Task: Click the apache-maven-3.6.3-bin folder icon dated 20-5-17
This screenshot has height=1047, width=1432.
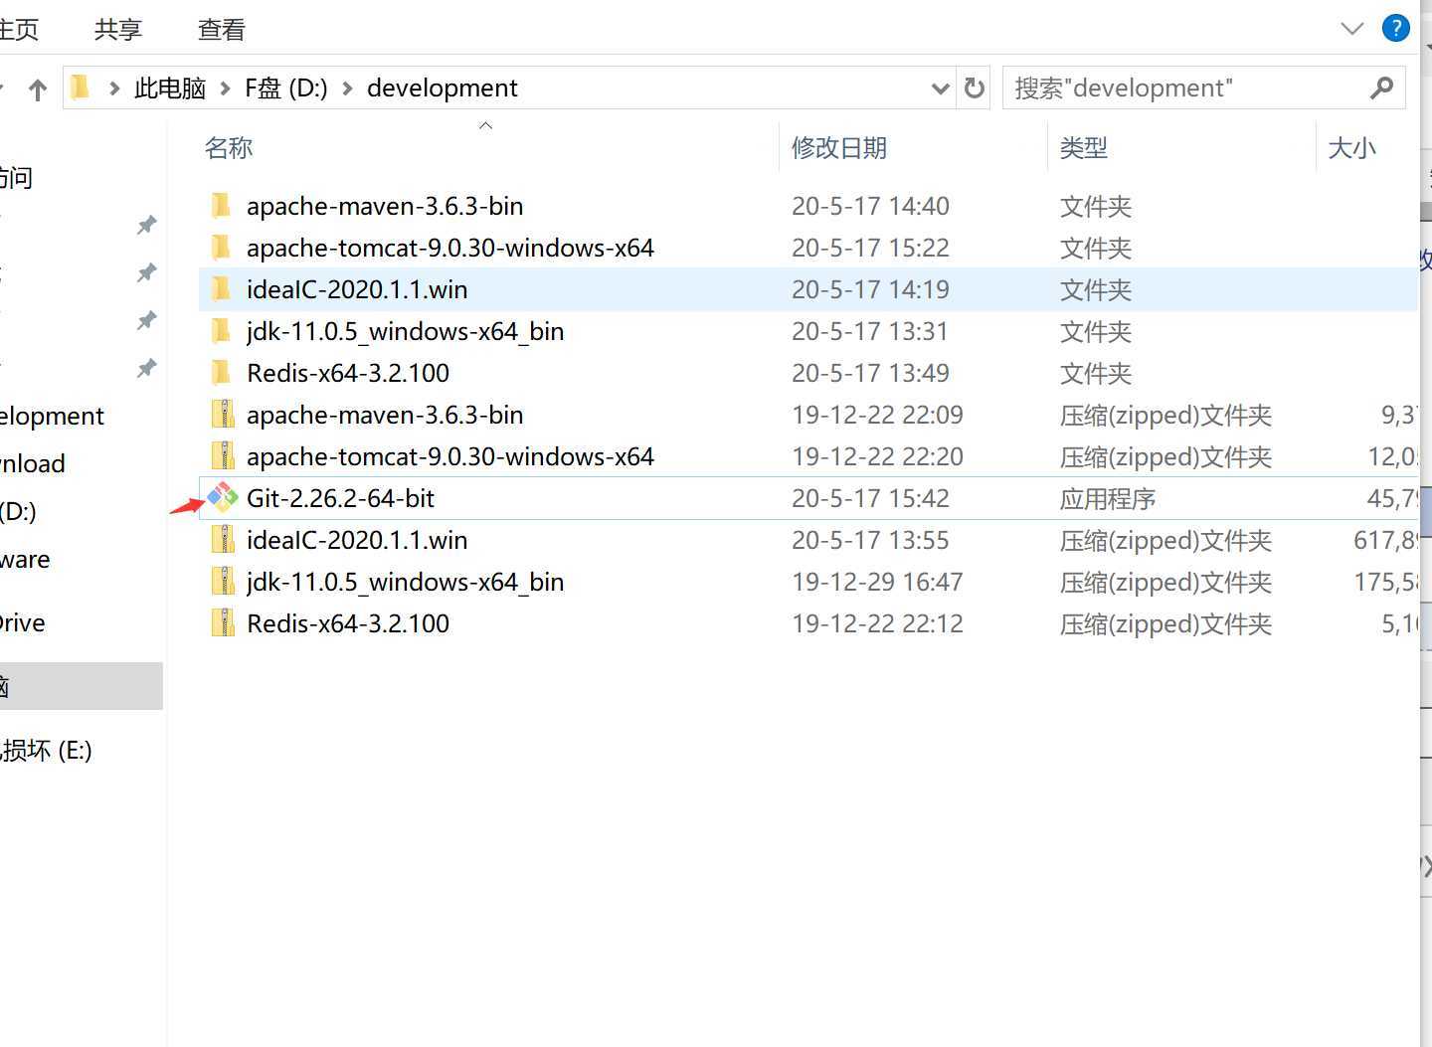Action: 222,206
